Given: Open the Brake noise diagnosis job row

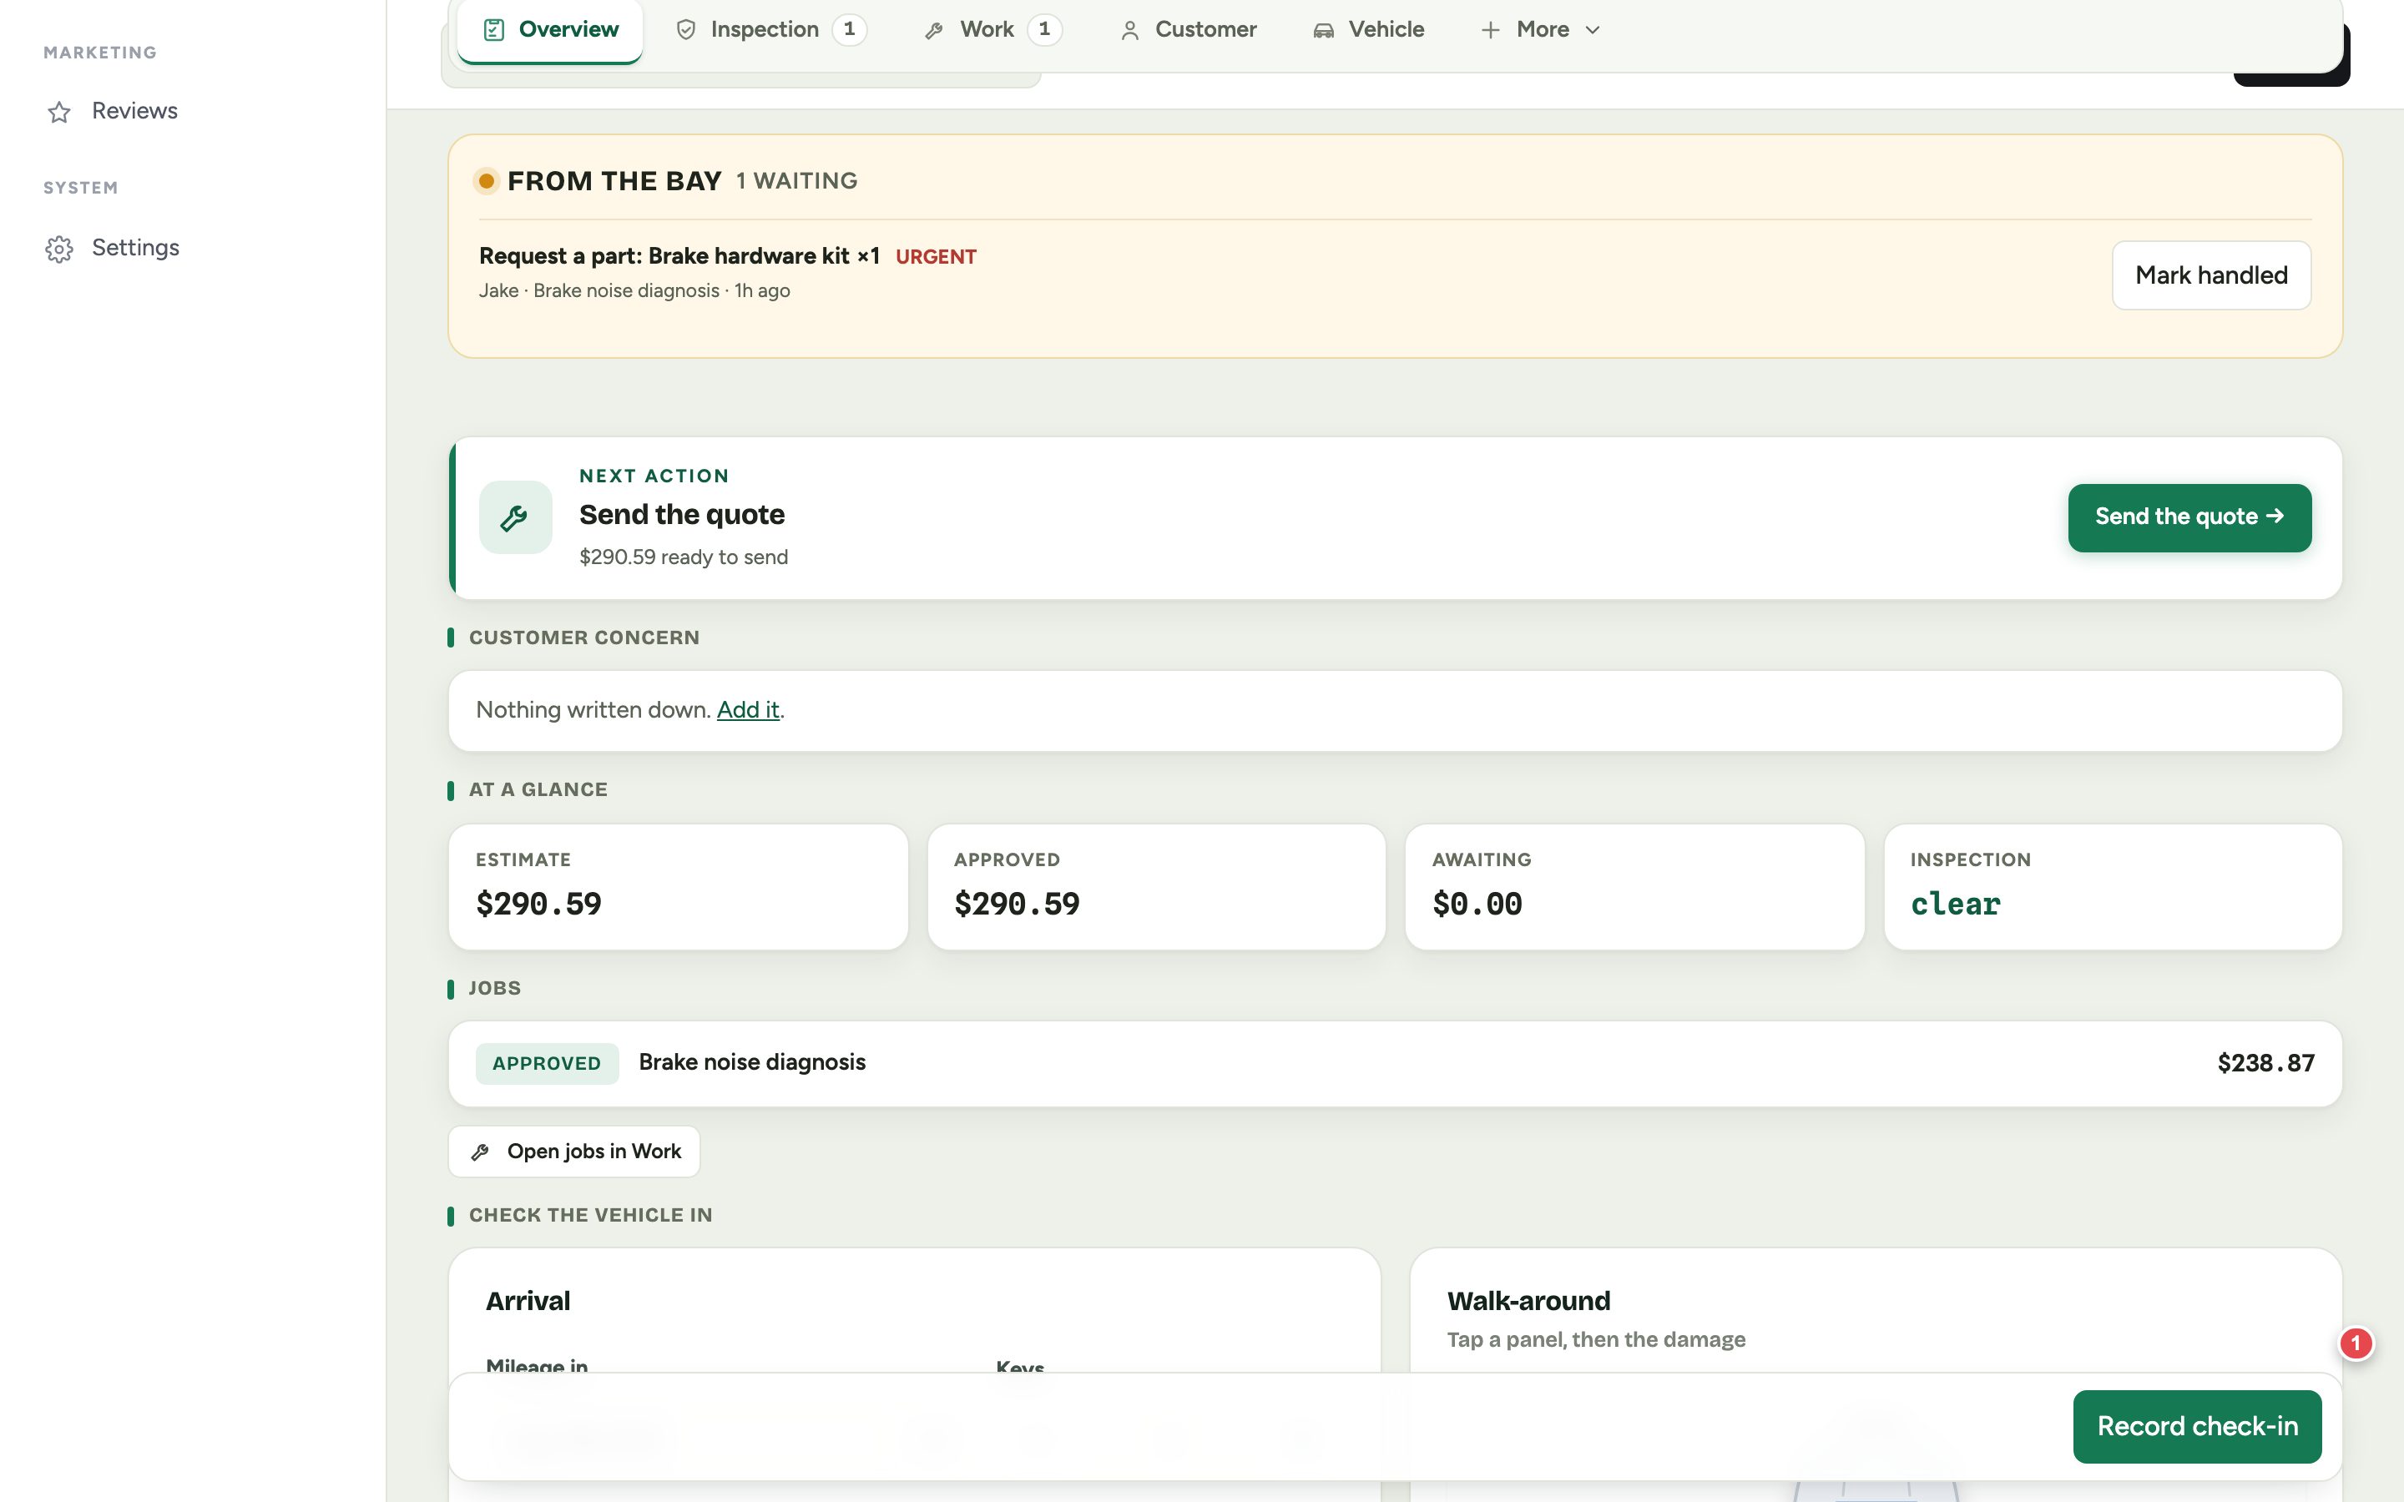Looking at the screenshot, I should click(x=1395, y=1063).
